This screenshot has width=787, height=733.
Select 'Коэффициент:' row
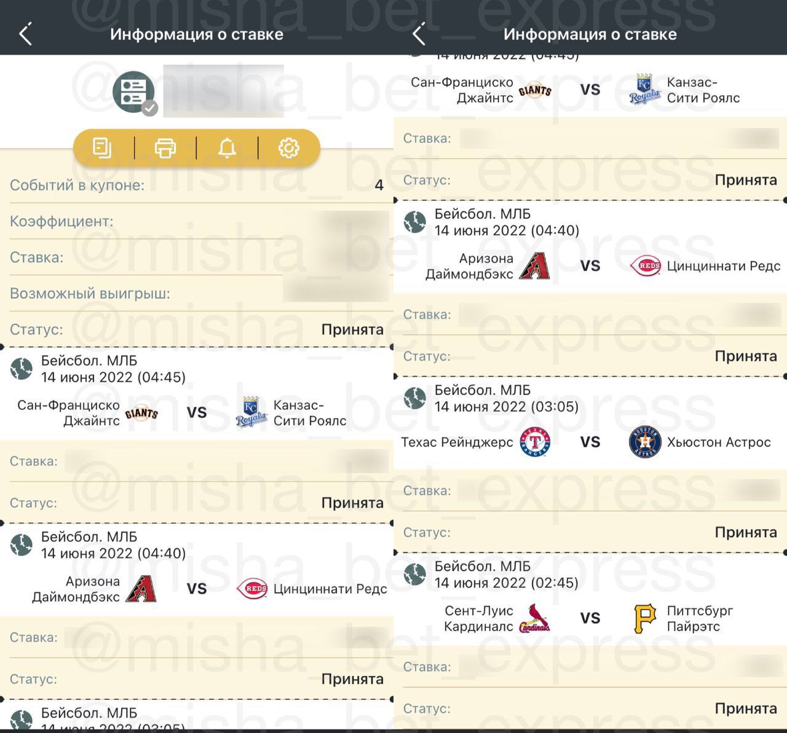pyautogui.click(x=197, y=221)
